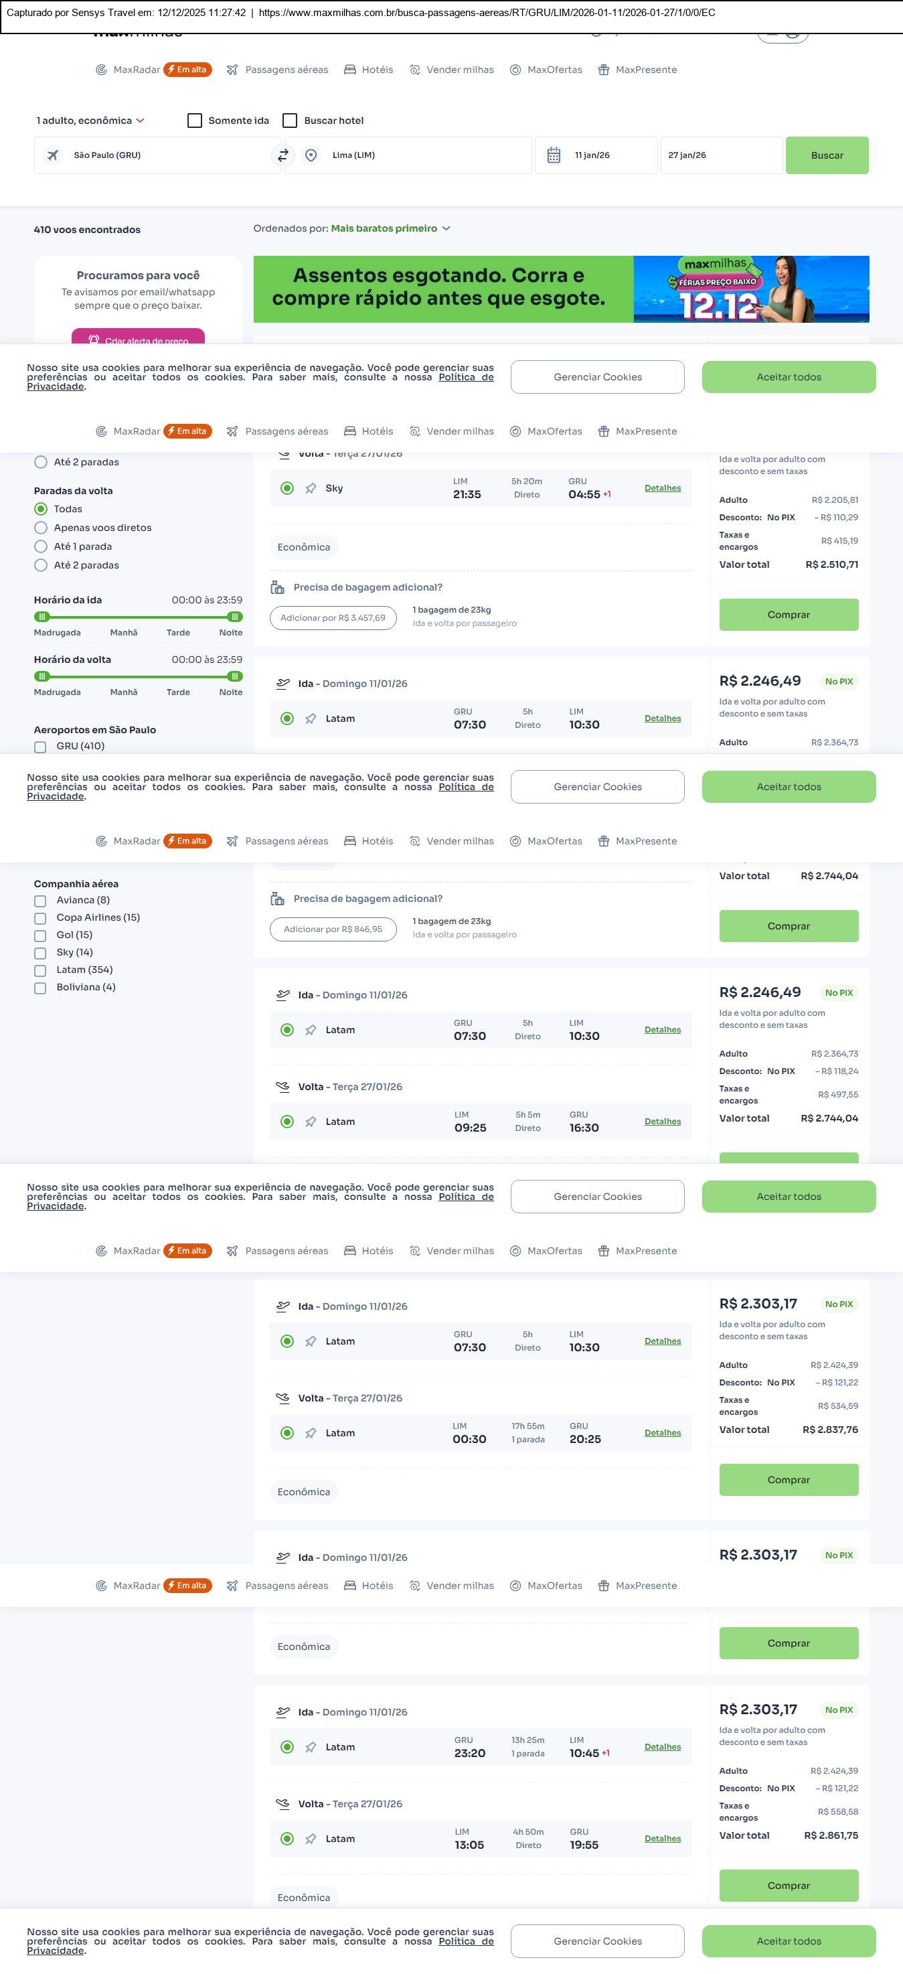Tick the Buscar hotel checkbox
Image resolution: width=903 pixels, height=1974 pixels.
tap(291, 121)
